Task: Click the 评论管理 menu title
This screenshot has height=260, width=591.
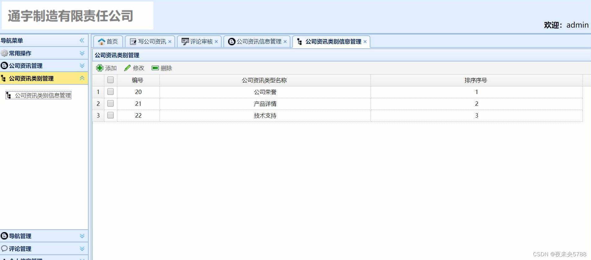Action: point(20,249)
